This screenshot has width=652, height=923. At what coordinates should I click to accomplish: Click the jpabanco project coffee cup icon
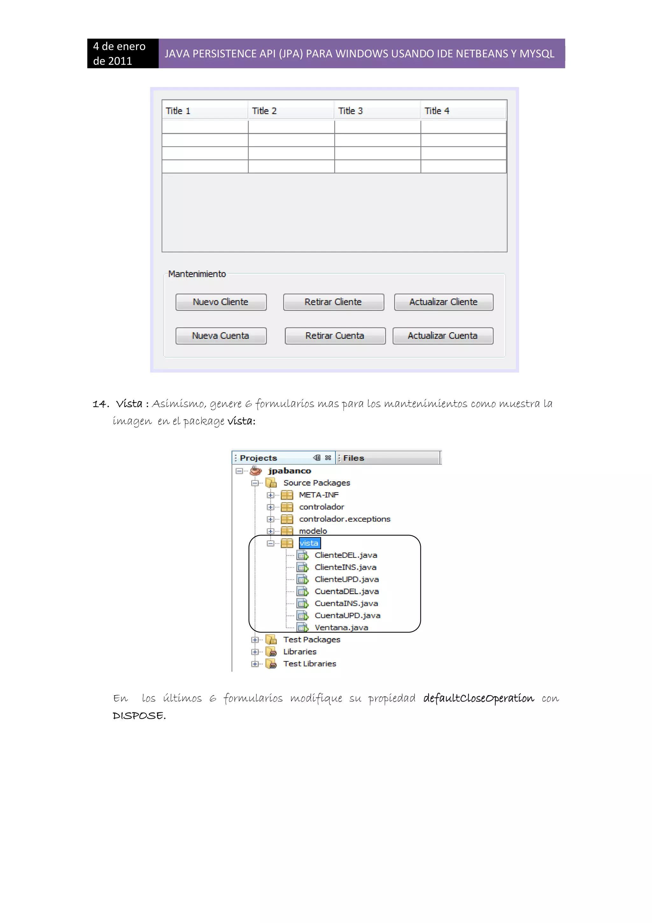coord(256,471)
